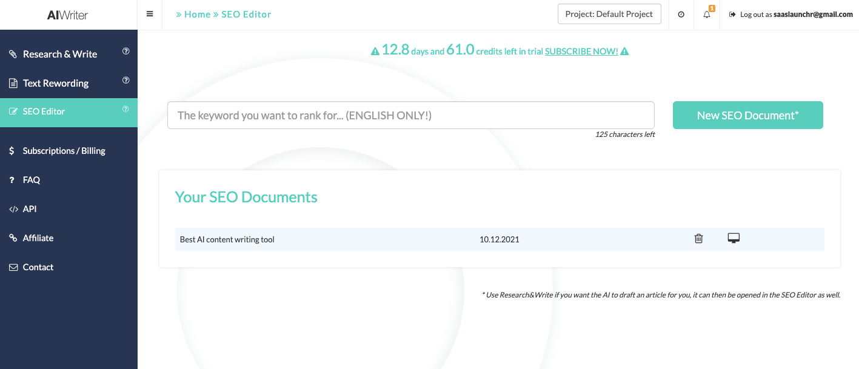Delete the Best AI content writing tool document
Viewport: 859px width, 369px height.
point(698,239)
